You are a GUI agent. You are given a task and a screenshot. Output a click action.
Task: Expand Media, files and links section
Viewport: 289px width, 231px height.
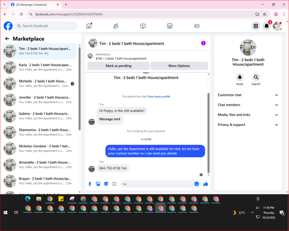(x=248, y=115)
